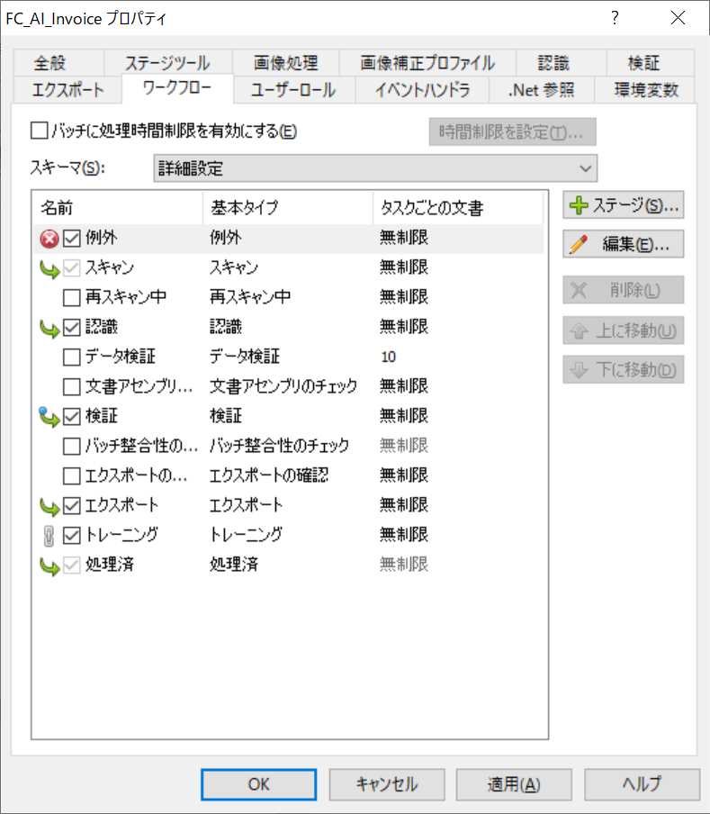Viewport: 710px width, 814px height.
Task: Open the .Net 参照 tab
Action: (542, 90)
